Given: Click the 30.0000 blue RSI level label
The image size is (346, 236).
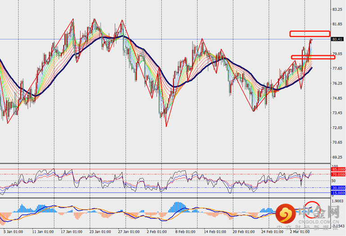Looking at the screenshot, I should pos(338,188).
